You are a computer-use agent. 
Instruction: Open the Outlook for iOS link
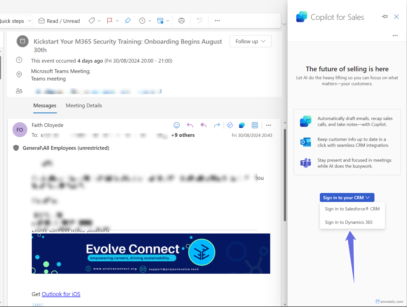[x=61, y=294]
